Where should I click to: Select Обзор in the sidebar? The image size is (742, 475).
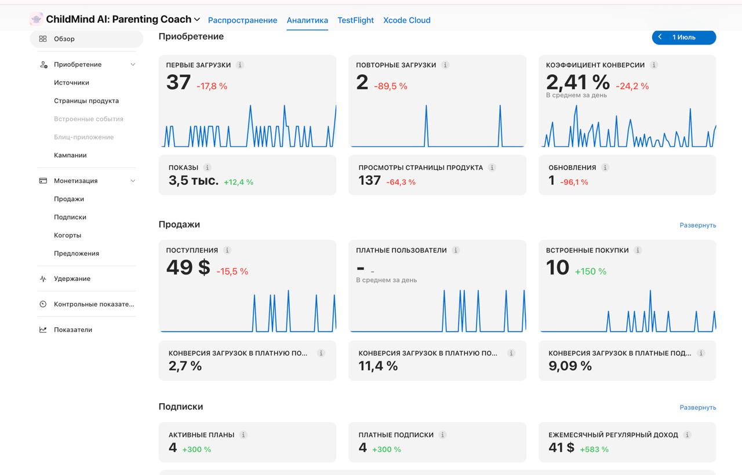(86, 39)
